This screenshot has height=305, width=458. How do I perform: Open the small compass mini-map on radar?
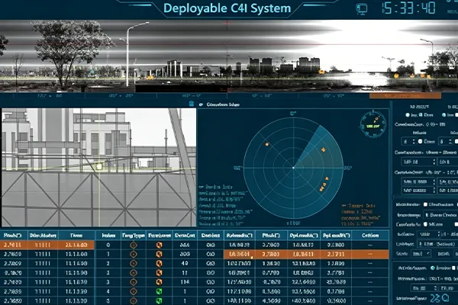[x=373, y=124]
